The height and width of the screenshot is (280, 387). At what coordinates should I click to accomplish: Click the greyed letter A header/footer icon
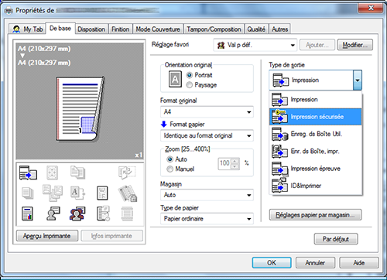(77, 193)
